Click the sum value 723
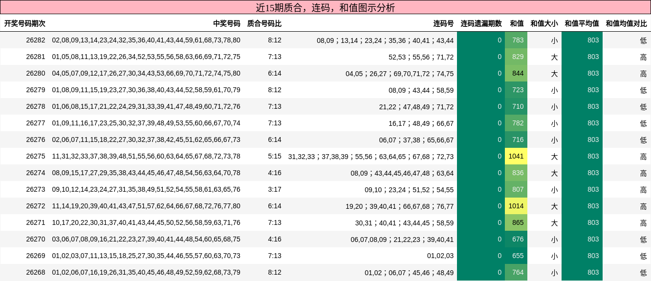This screenshot has width=651, height=281. pos(516,90)
